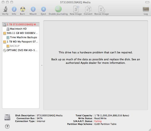The width and height of the screenshot is (151, 131).
Task: Click the hard drive icon beside Disk Description
Action: 7,117
